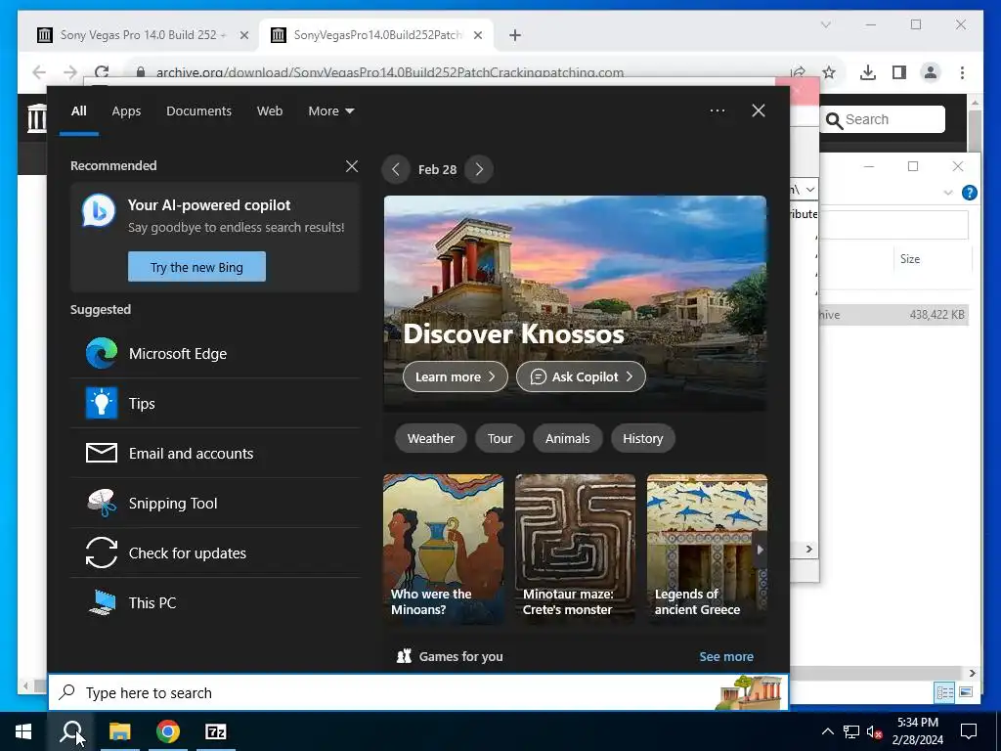Open Check for updates suggestion

(215, 553)
